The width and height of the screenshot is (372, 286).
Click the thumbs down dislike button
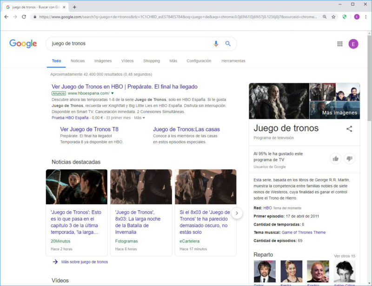point(350,159)
